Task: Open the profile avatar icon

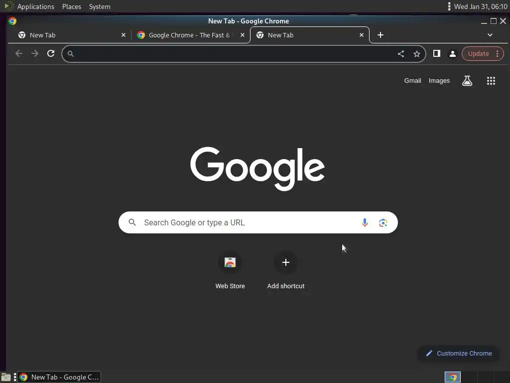Action: (x=452, y=54)
